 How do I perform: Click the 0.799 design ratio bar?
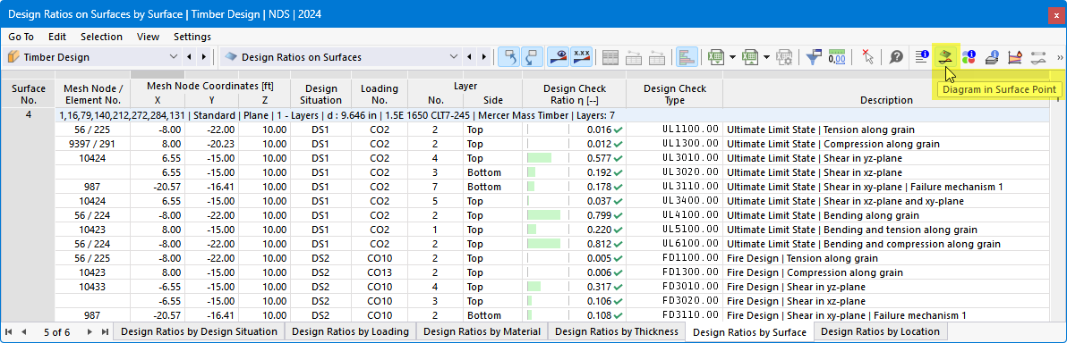click(543, 215)
